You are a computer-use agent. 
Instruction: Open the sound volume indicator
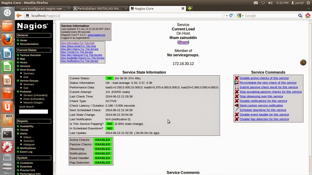click(270, 3)
